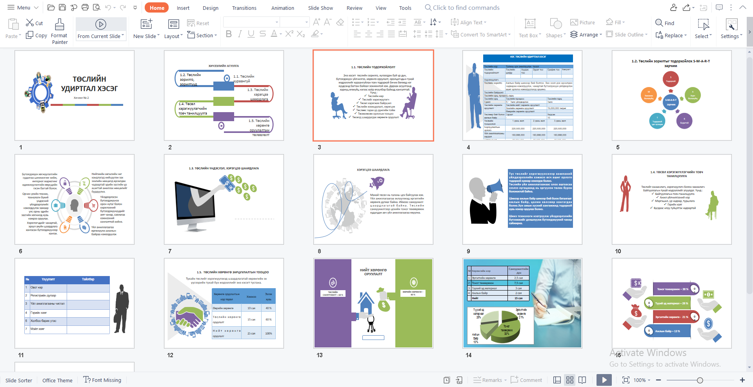
Task: Open the font size combo box
Action: pyautogui.click(x=295, y=22)
